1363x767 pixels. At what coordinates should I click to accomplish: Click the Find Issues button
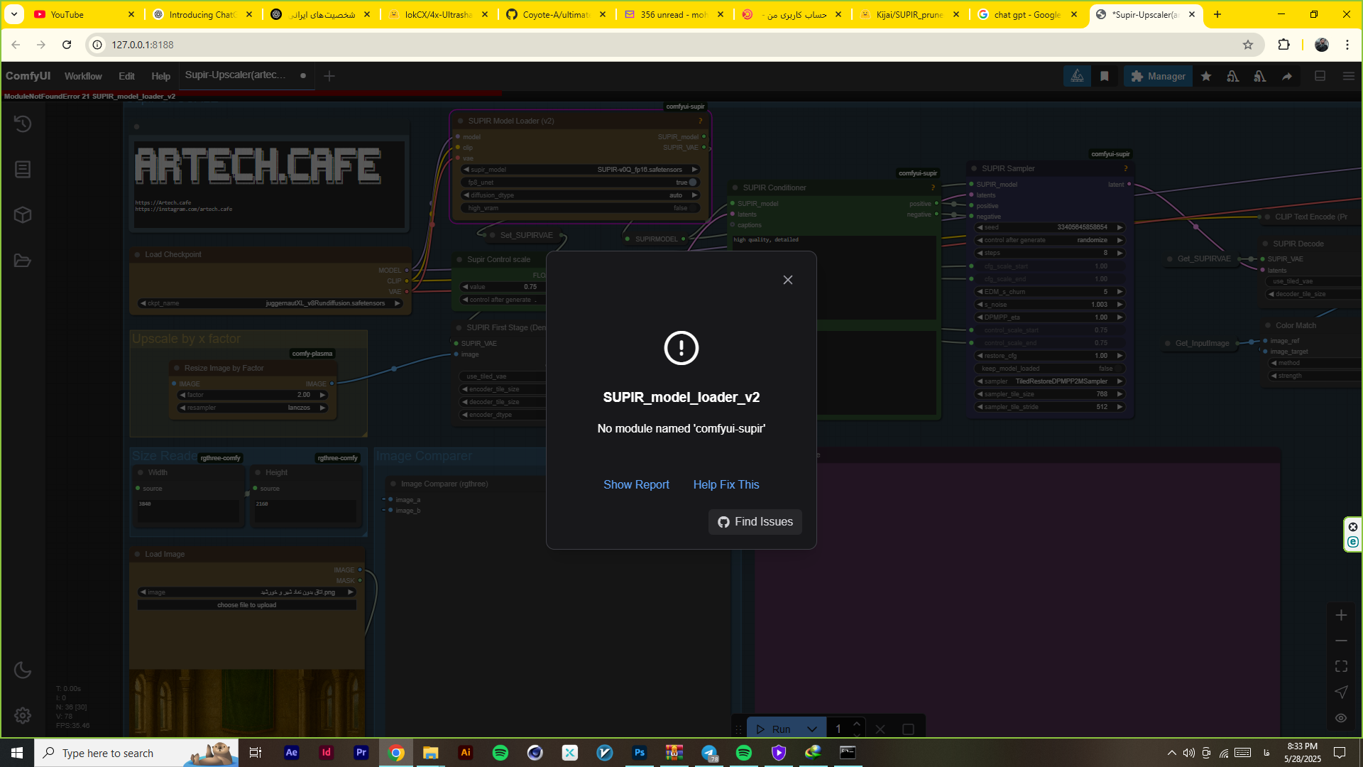(x=755, y=522)
